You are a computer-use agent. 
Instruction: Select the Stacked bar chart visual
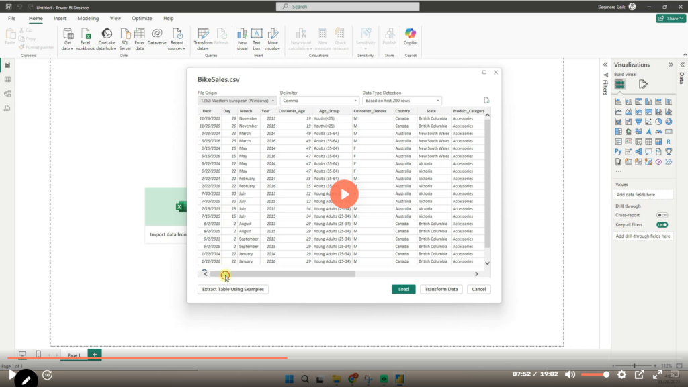click(x=618, y=102)
